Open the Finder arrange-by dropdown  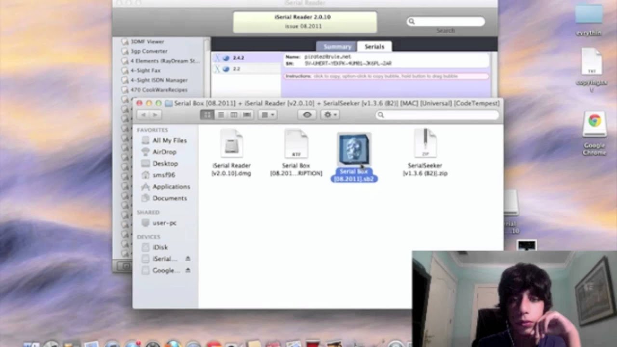(x=267, y=115)
